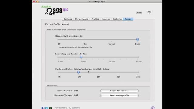Minimize the Razer Naga Epic window
This screenshot has width=194, height=109.
click(37, 2)
